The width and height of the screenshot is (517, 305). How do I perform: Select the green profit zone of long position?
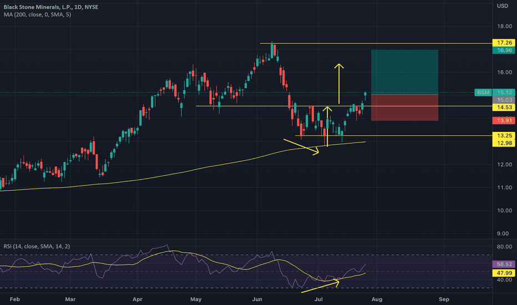click(404, 72)
